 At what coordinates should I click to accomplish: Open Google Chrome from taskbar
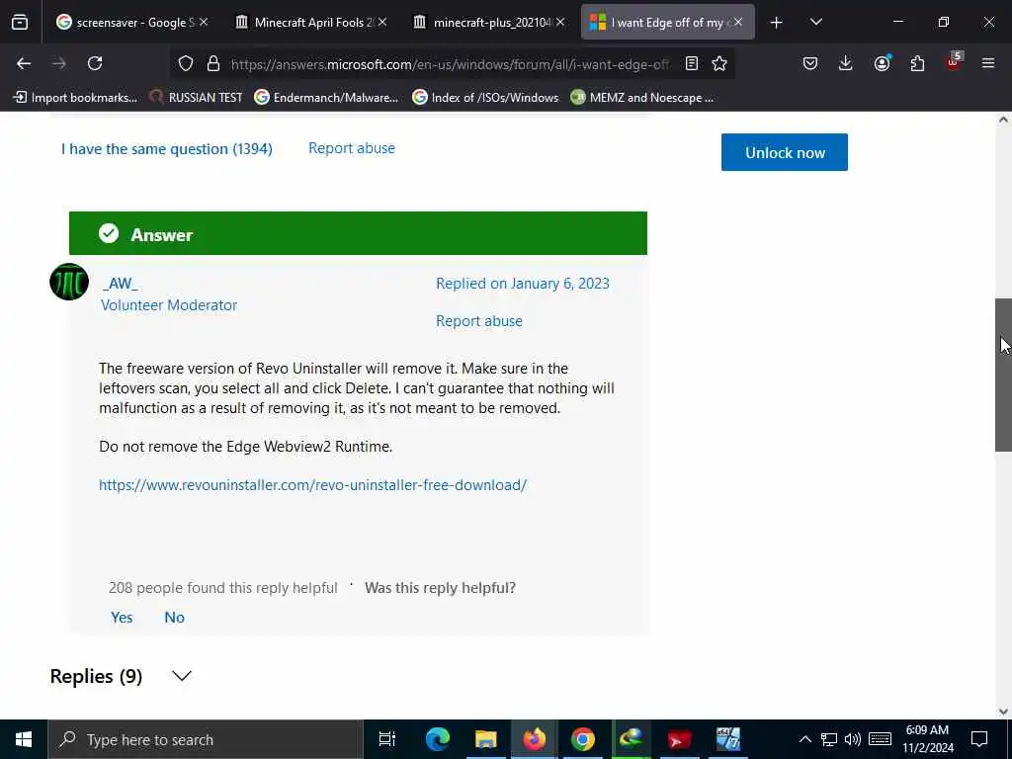point(582,739)
